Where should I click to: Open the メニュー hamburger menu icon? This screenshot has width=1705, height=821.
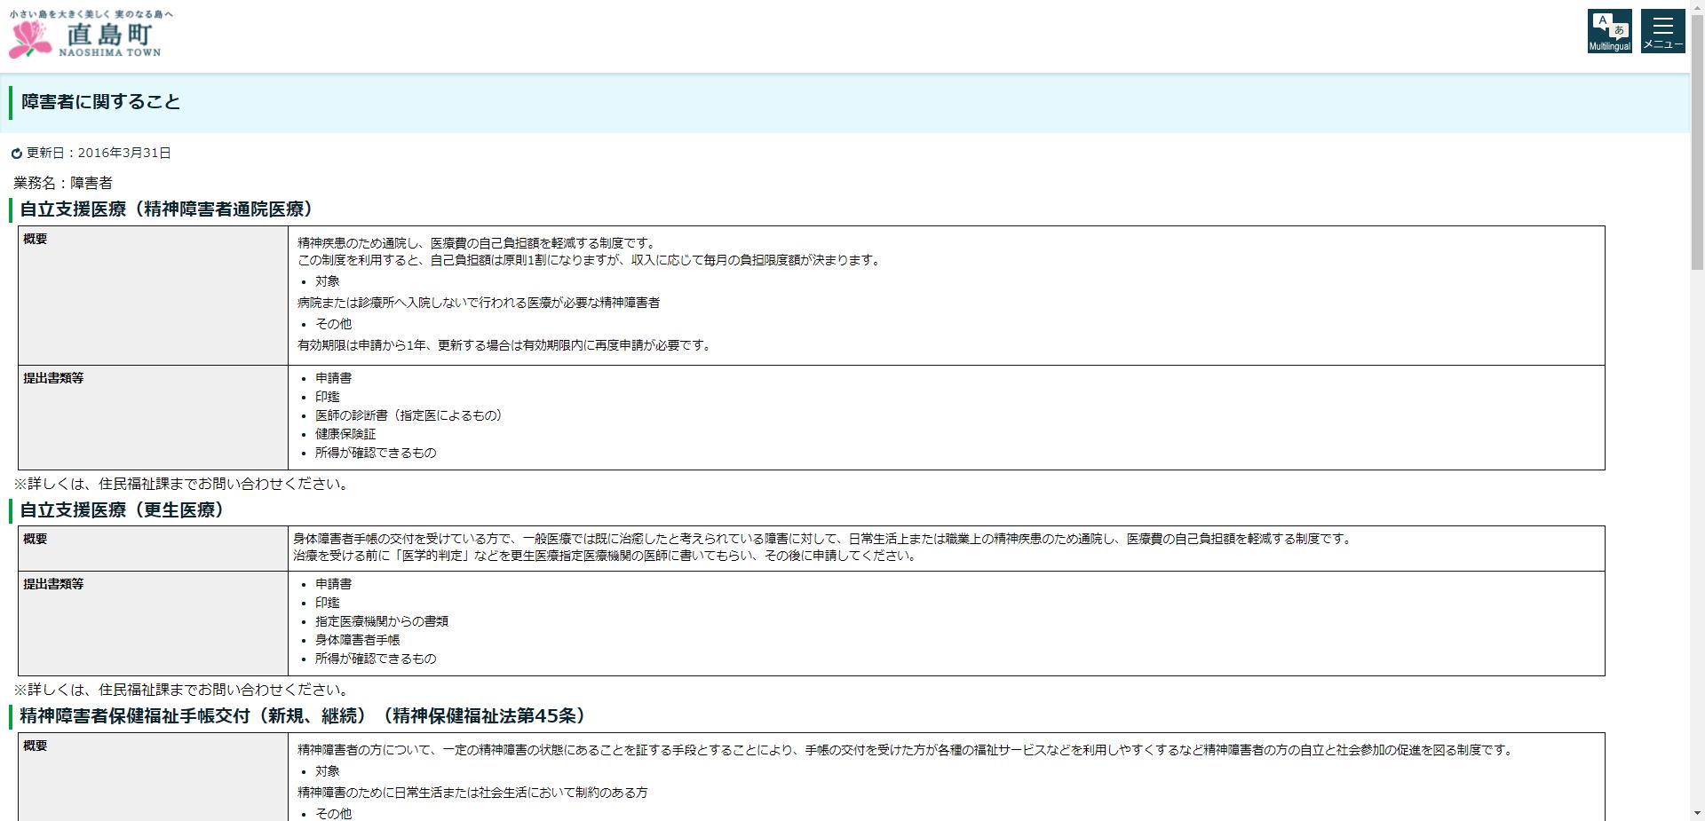(1662, 30)
